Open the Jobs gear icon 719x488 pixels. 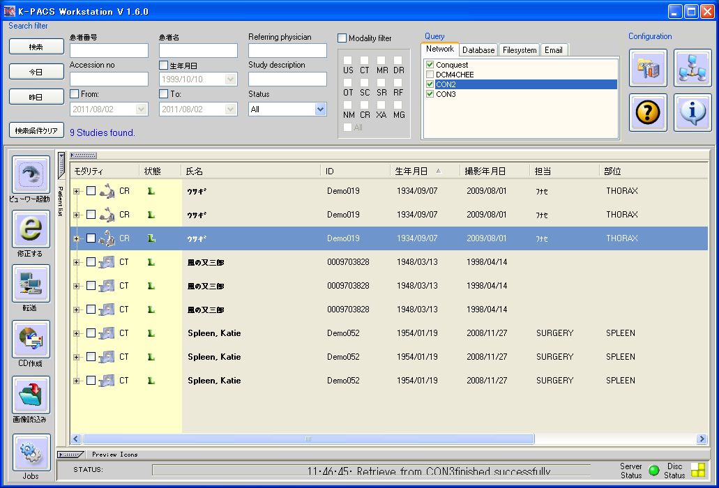click(x=31, y=452)
